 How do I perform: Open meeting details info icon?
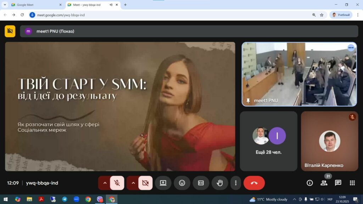(310, 183)
